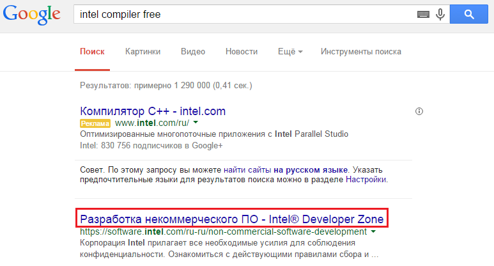Open the Настройки link
The height and width of the screenshot is (266, 494).
[x=366, y=180]
